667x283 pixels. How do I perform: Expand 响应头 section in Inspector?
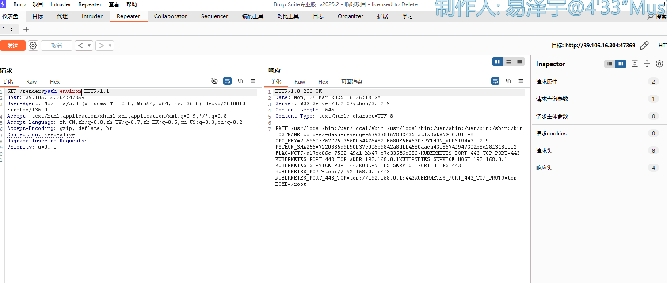point(599,168)
